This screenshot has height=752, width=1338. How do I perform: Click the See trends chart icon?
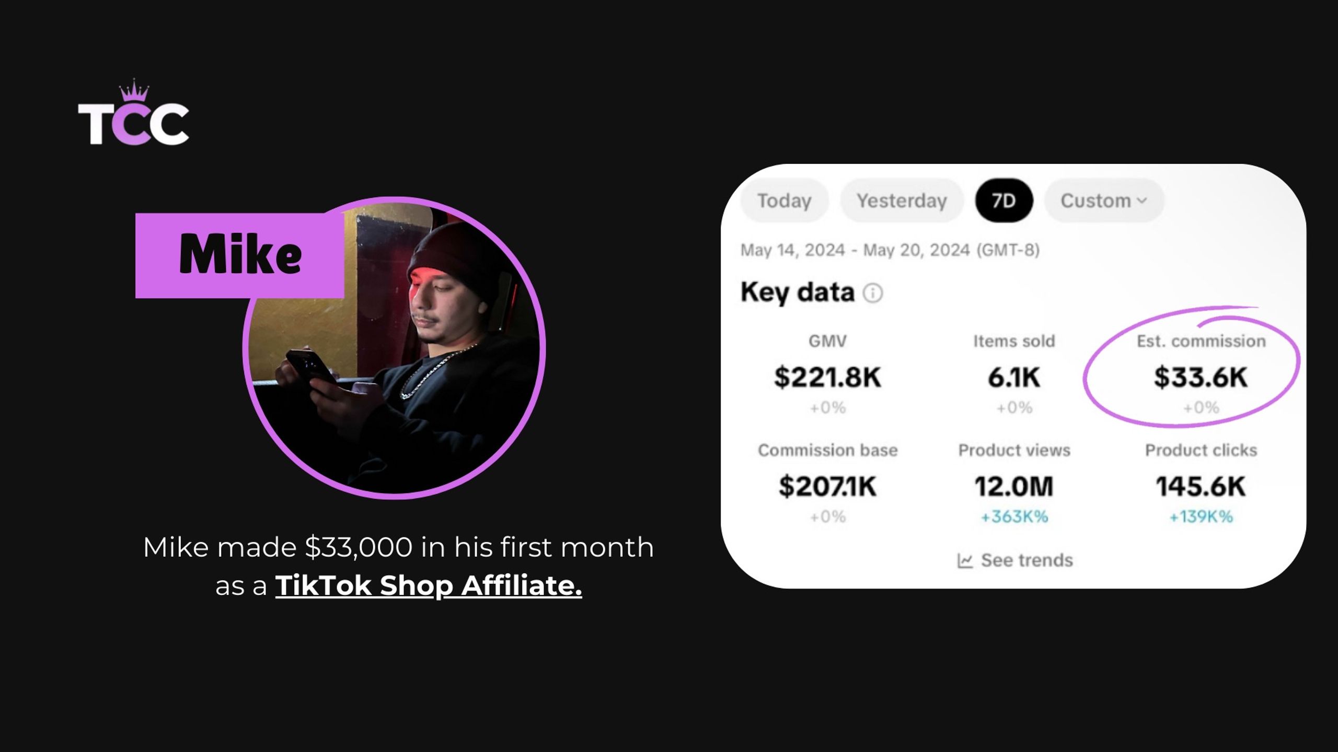(x=965, y=561)
